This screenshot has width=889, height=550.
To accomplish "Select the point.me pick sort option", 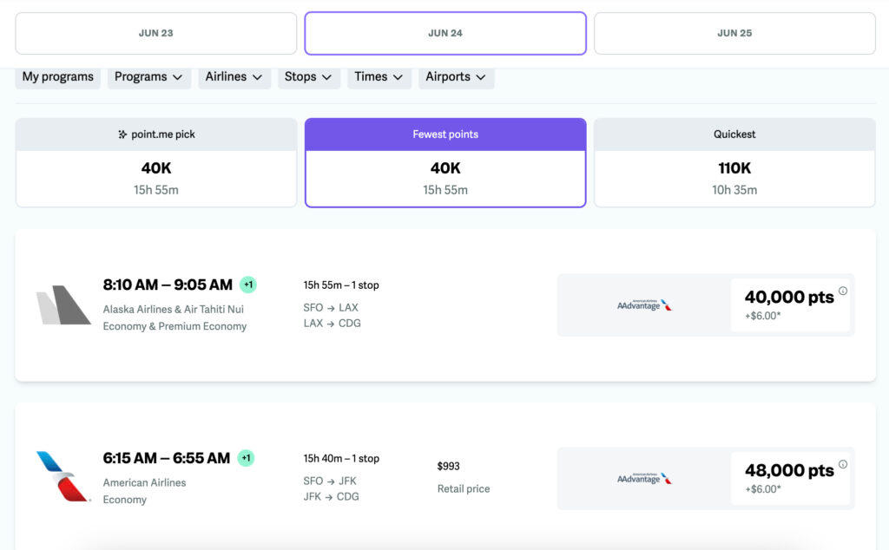I will click(x=156, y=163).
